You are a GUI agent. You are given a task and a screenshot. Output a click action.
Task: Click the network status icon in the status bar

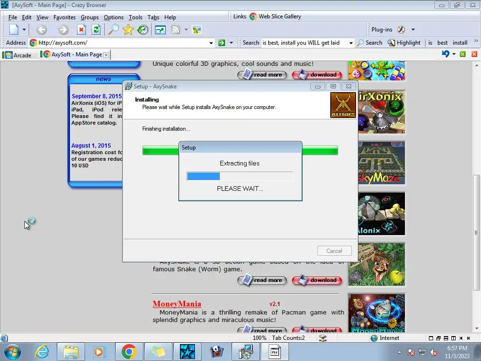(322, 338)
